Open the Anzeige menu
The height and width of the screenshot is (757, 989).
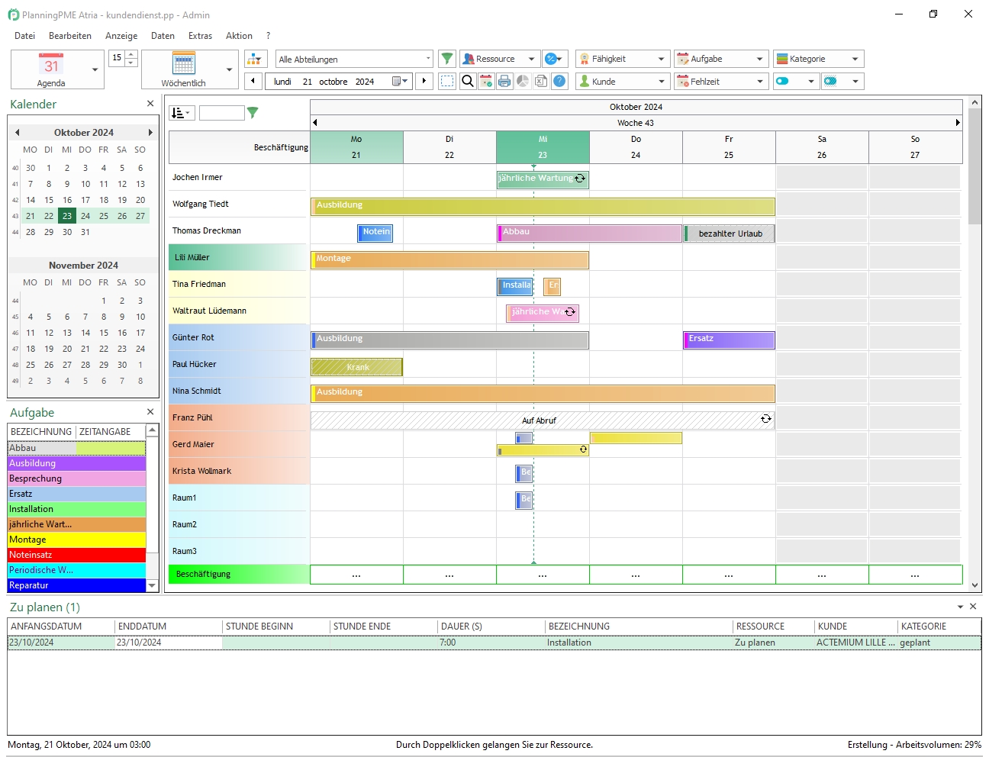click(x=121, y=36)
